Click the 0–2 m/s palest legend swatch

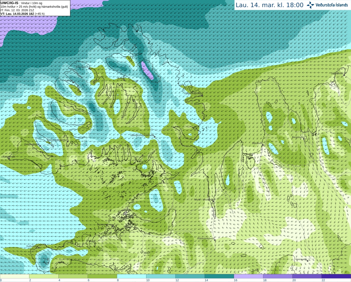tap(15, 276)
